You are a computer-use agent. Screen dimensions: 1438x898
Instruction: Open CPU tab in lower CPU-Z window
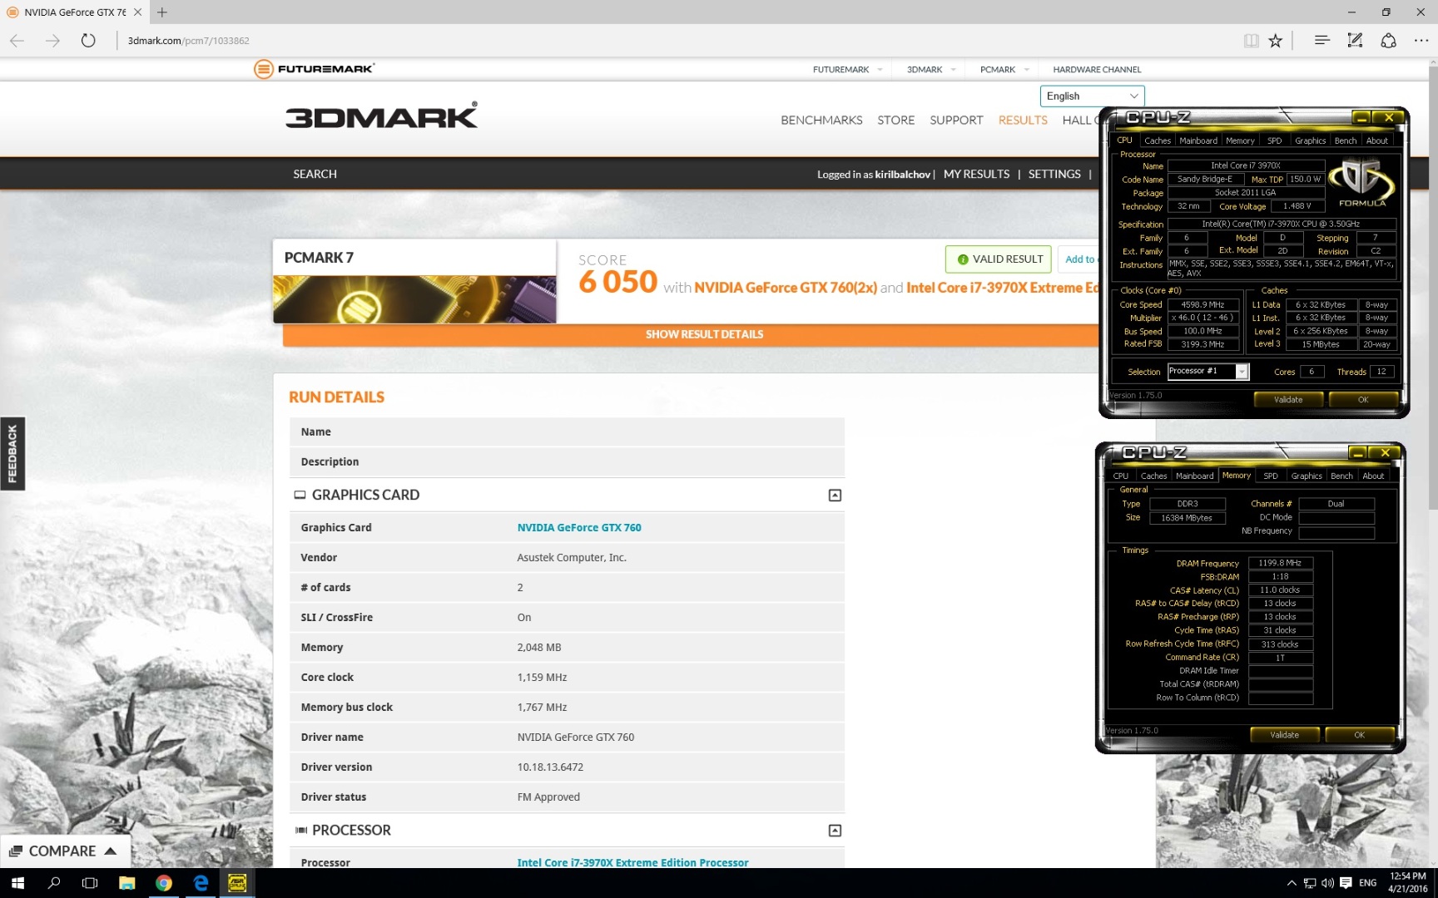tap(1121, 476)
